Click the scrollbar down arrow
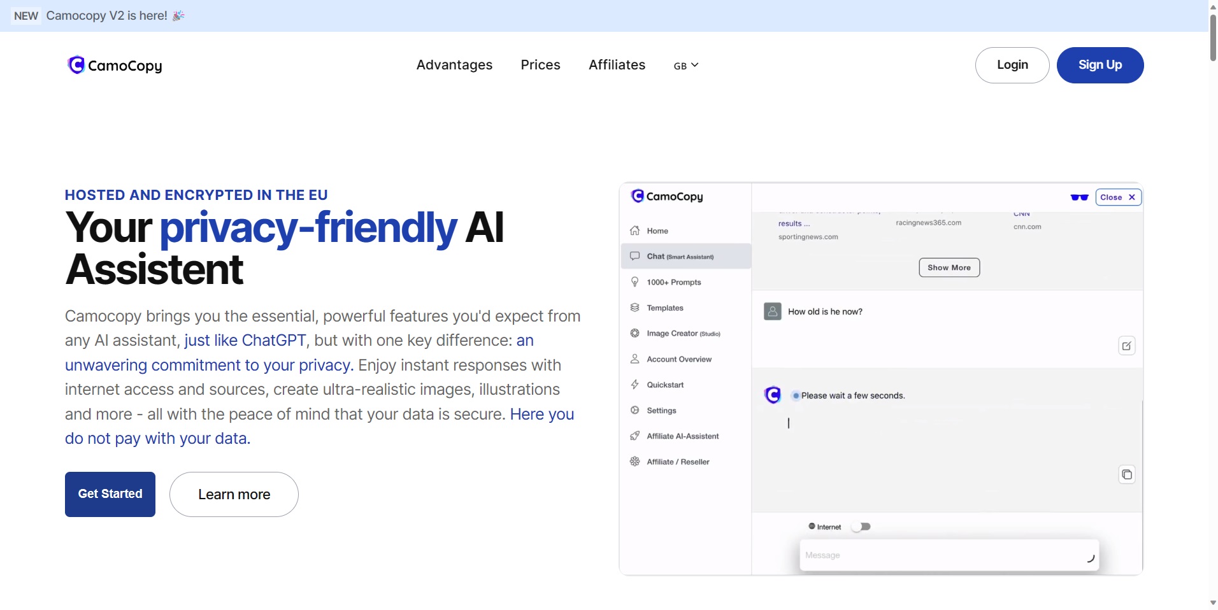 (x=1213, y=603)
